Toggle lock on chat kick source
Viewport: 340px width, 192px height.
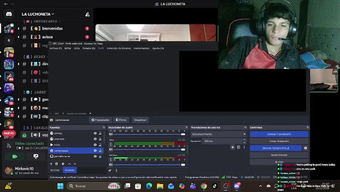click(100, 139)
